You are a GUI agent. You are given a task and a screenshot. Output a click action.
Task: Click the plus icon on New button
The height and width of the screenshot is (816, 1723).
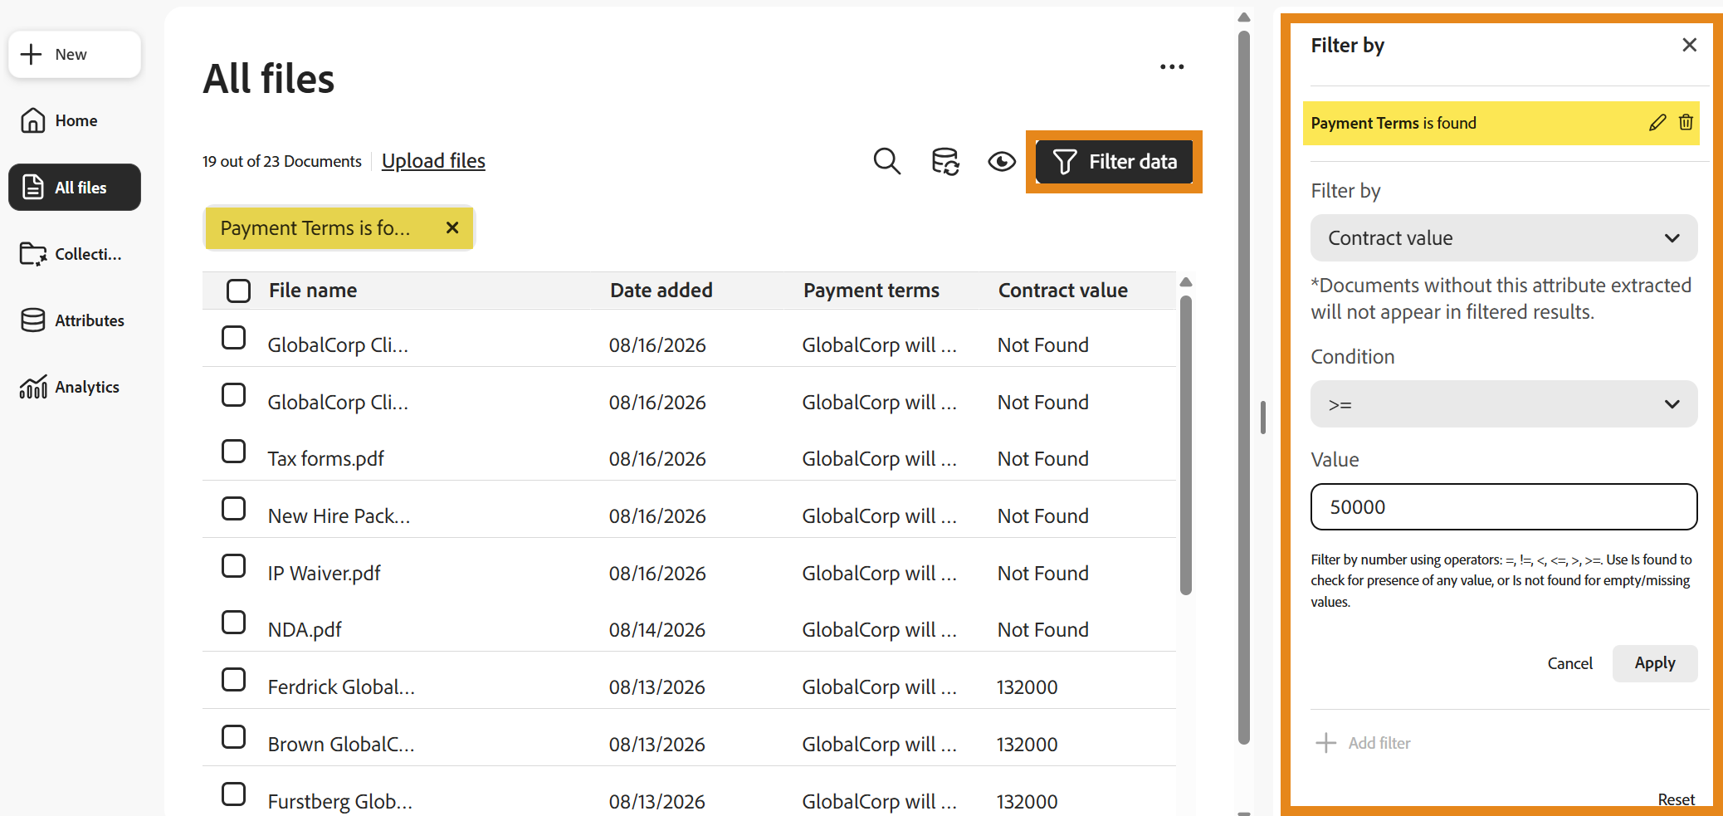(x=31, y=54)
